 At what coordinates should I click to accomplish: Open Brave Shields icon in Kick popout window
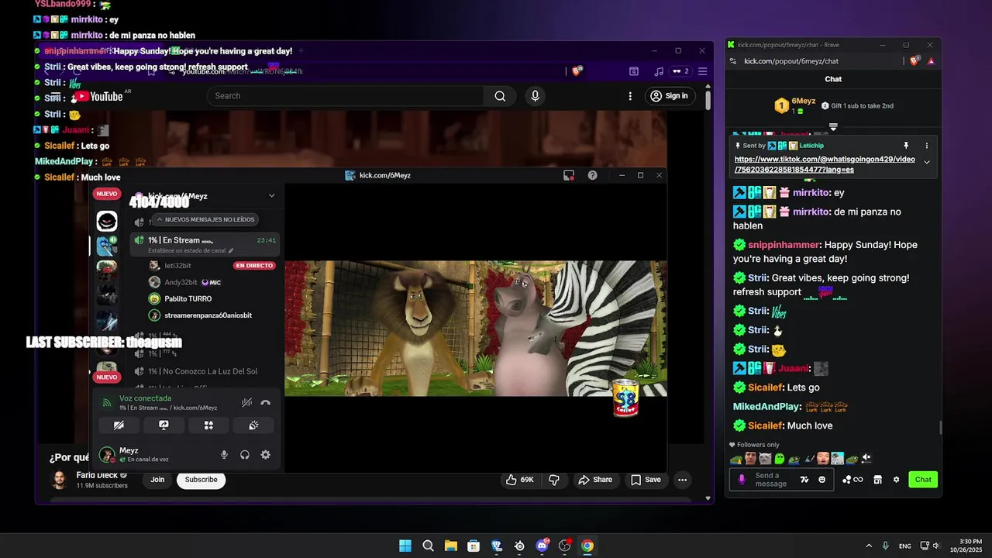point(915,61)
